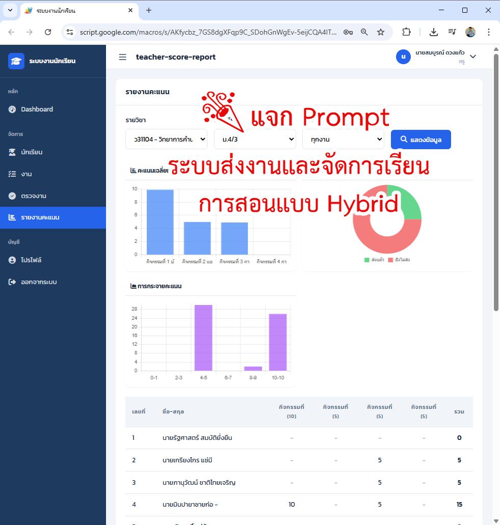The image size is (500, 525).
Task: Bookmark this page with the star
Action: pyautogui.click(x=381, y=32)
